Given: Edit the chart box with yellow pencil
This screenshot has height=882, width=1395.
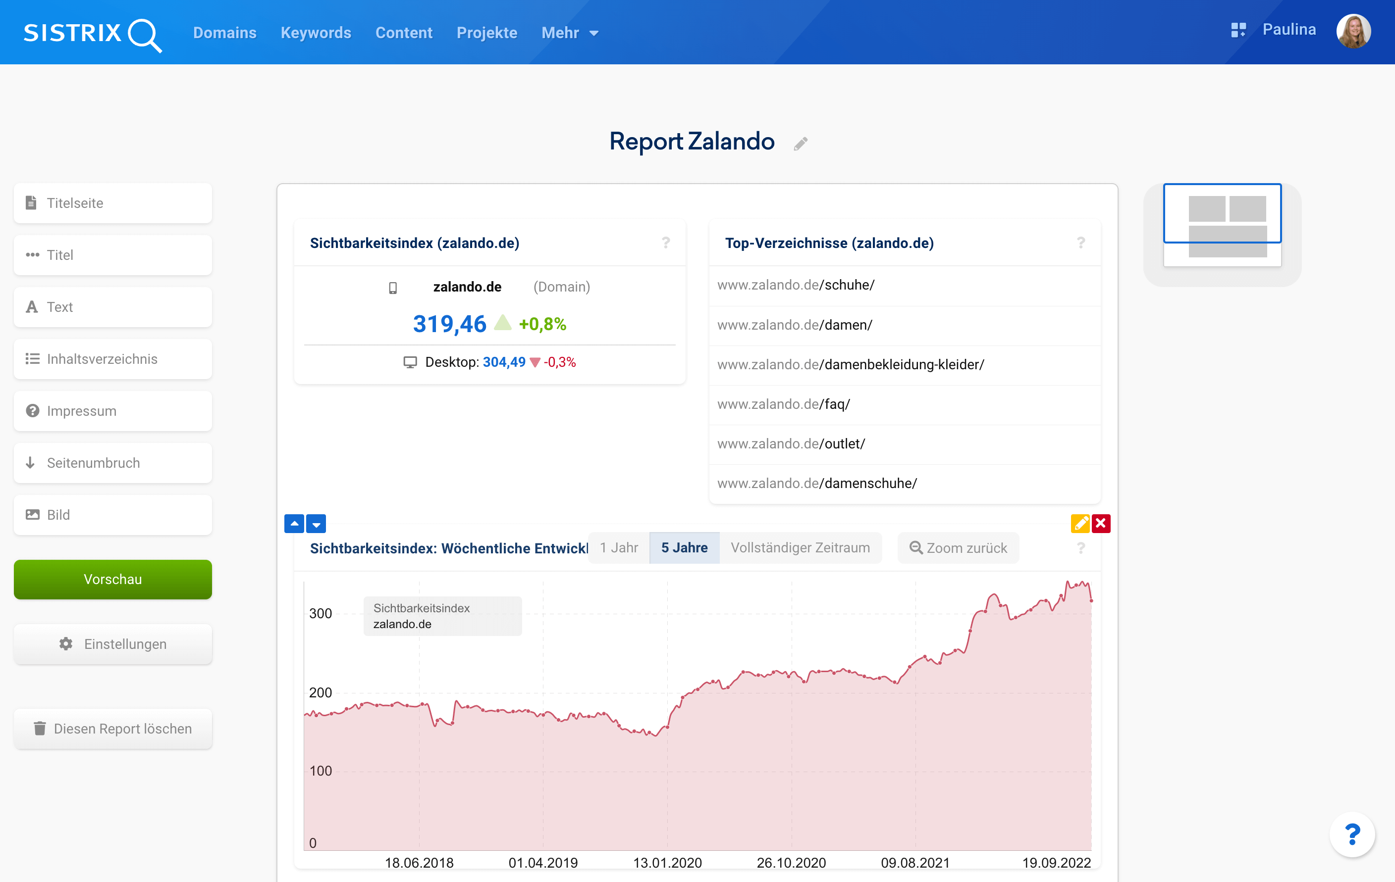Looking at the screenshot, I should pos(1080,524).
